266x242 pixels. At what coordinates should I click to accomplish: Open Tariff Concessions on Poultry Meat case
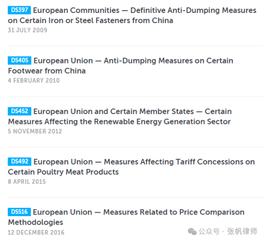tap(131, 167)
